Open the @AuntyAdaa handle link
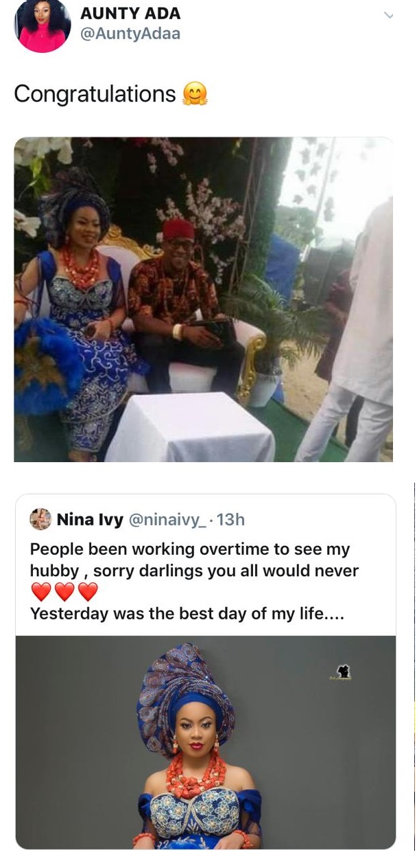The image size is (417, 857). tap(130, 34)
